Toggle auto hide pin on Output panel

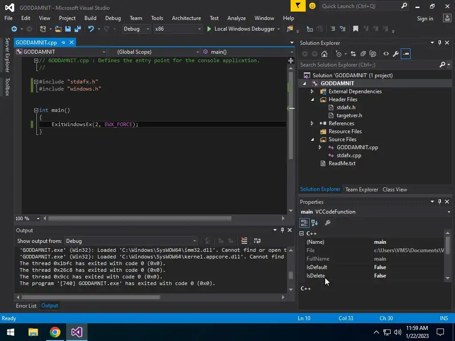(x=282, y=230)
